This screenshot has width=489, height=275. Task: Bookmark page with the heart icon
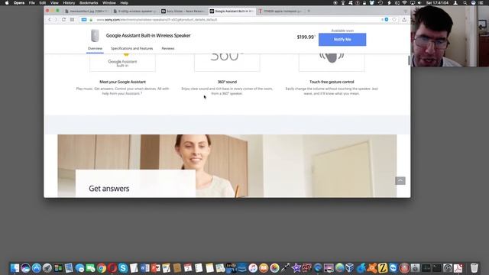[x=394, y=20]
